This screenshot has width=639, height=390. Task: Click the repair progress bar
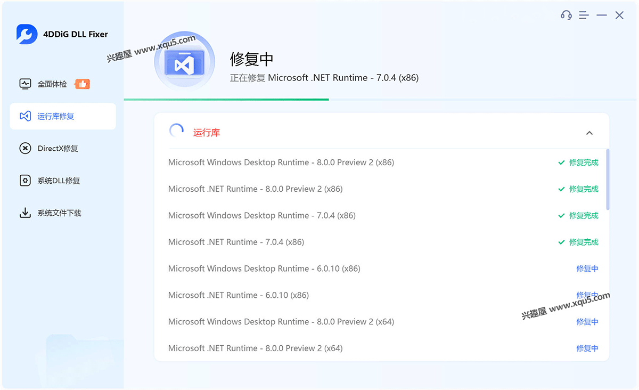point(380,99)
